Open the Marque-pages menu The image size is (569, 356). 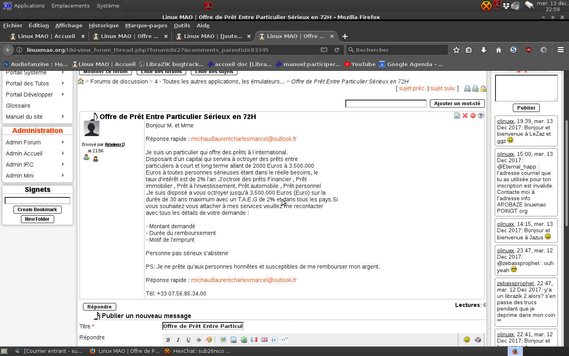point(146,25)
